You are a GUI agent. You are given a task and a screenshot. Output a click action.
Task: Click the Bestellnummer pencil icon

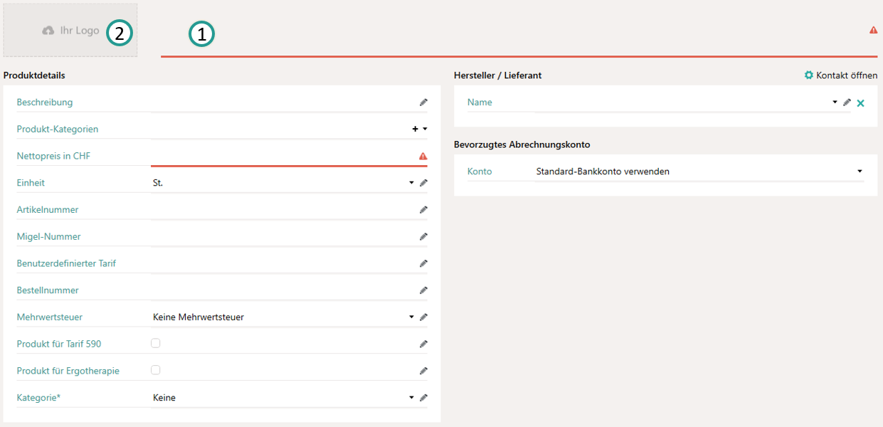click(x=423, y=290)
